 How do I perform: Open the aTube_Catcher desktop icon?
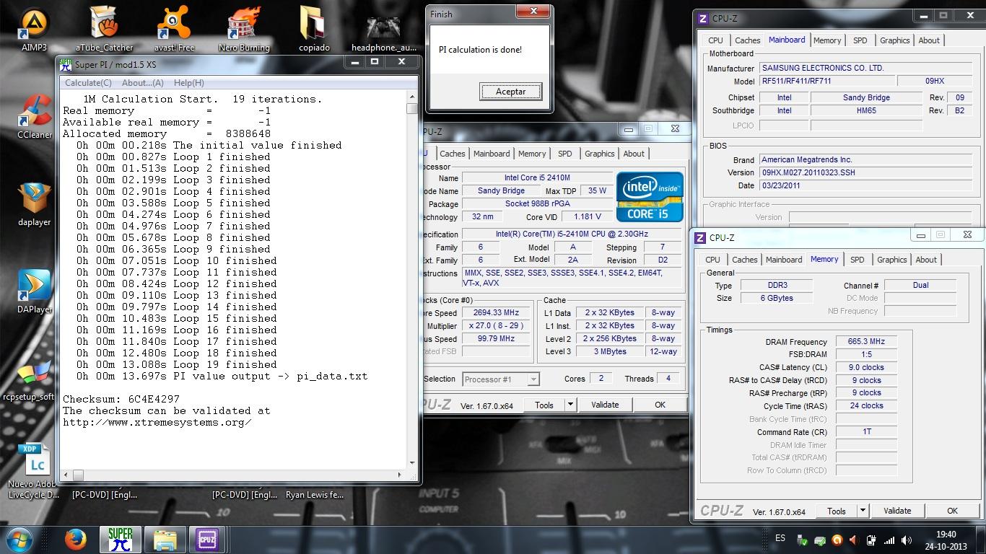pyautogui.click(x=104, y=29)
